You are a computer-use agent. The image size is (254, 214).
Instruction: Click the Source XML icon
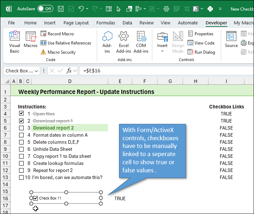point(231,40)
